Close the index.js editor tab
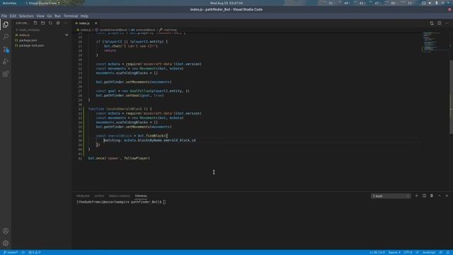453x255 pixels. 96,23
